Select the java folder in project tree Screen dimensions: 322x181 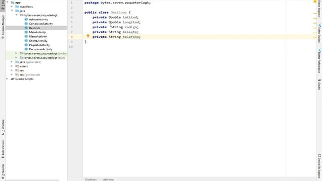click(22, 11)
